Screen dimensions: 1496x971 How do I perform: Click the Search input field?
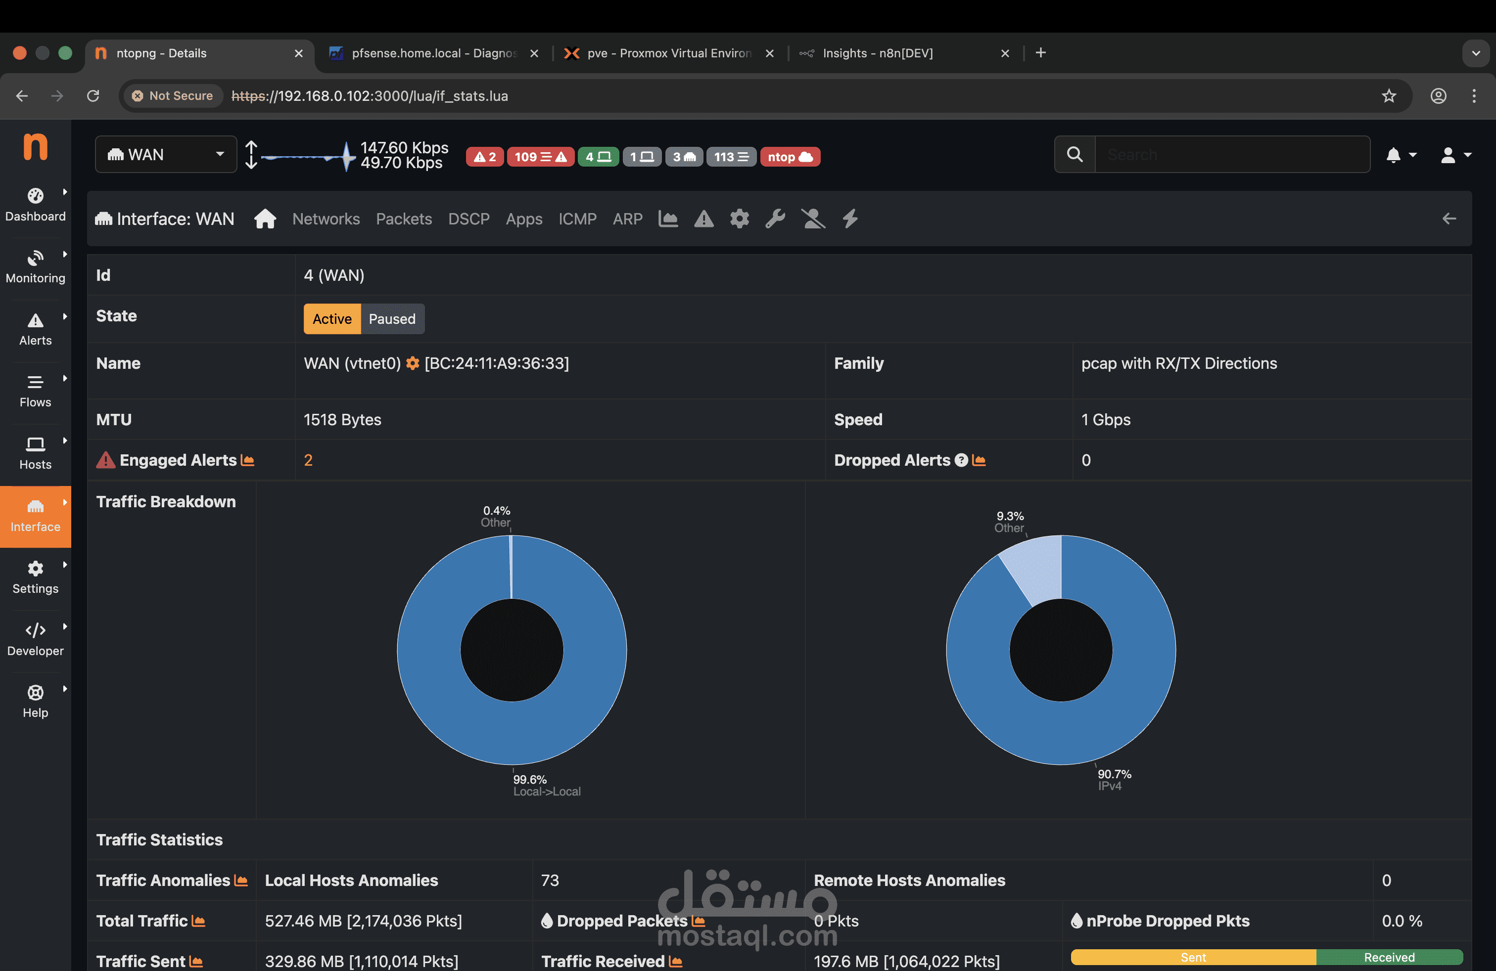point(1231,155)
